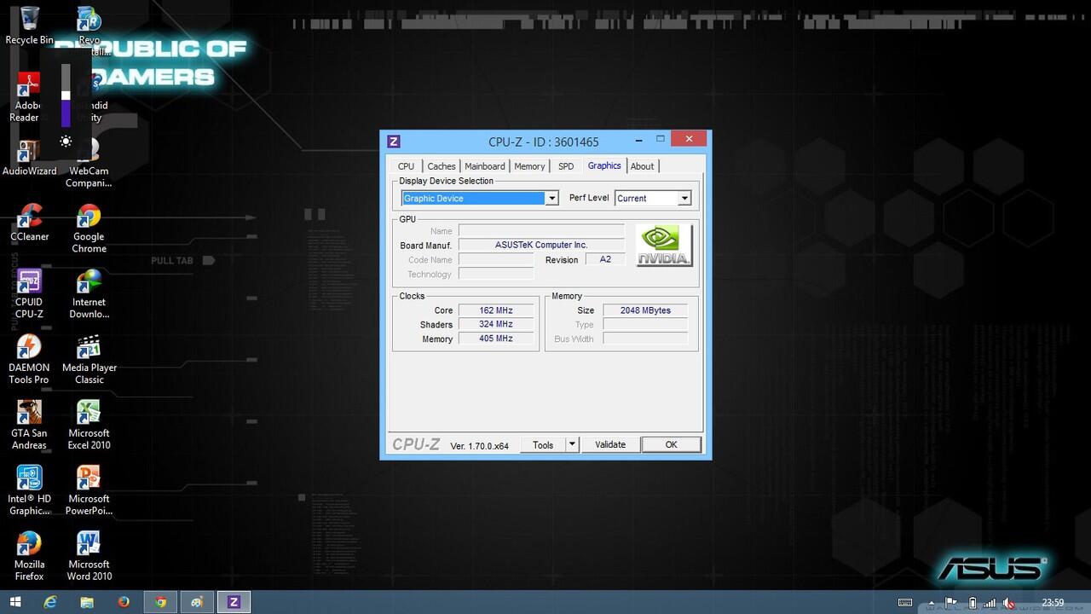Image resolution: width=1091 pixels, height=614 pixels.
Task: Switch to the Memory tab
Action: (529, 166)
